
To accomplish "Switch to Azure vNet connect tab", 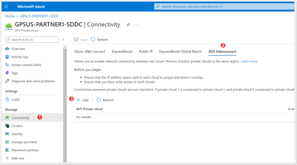I will pyautogui.click(x=90, y=52).
